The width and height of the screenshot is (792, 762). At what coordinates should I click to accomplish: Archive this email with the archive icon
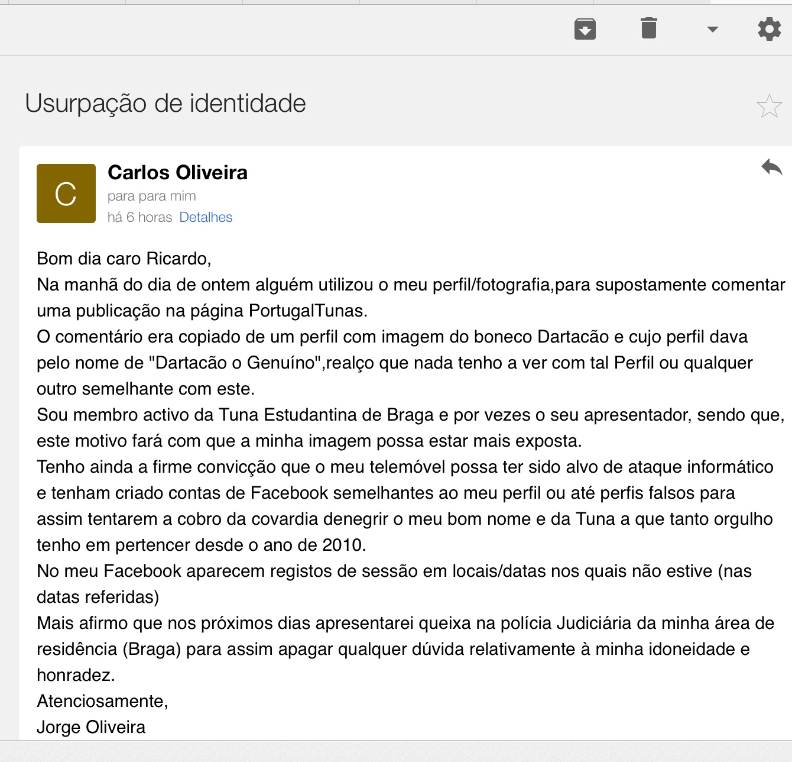pyautogui.click(x=585, y=28)
